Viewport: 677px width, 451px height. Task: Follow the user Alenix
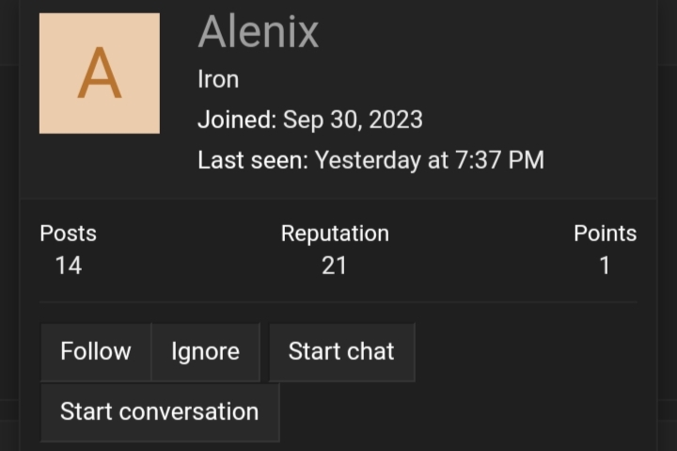pos(96,351)
